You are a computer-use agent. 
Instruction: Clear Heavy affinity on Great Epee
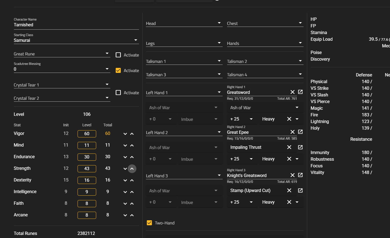[x=289, y=159]
